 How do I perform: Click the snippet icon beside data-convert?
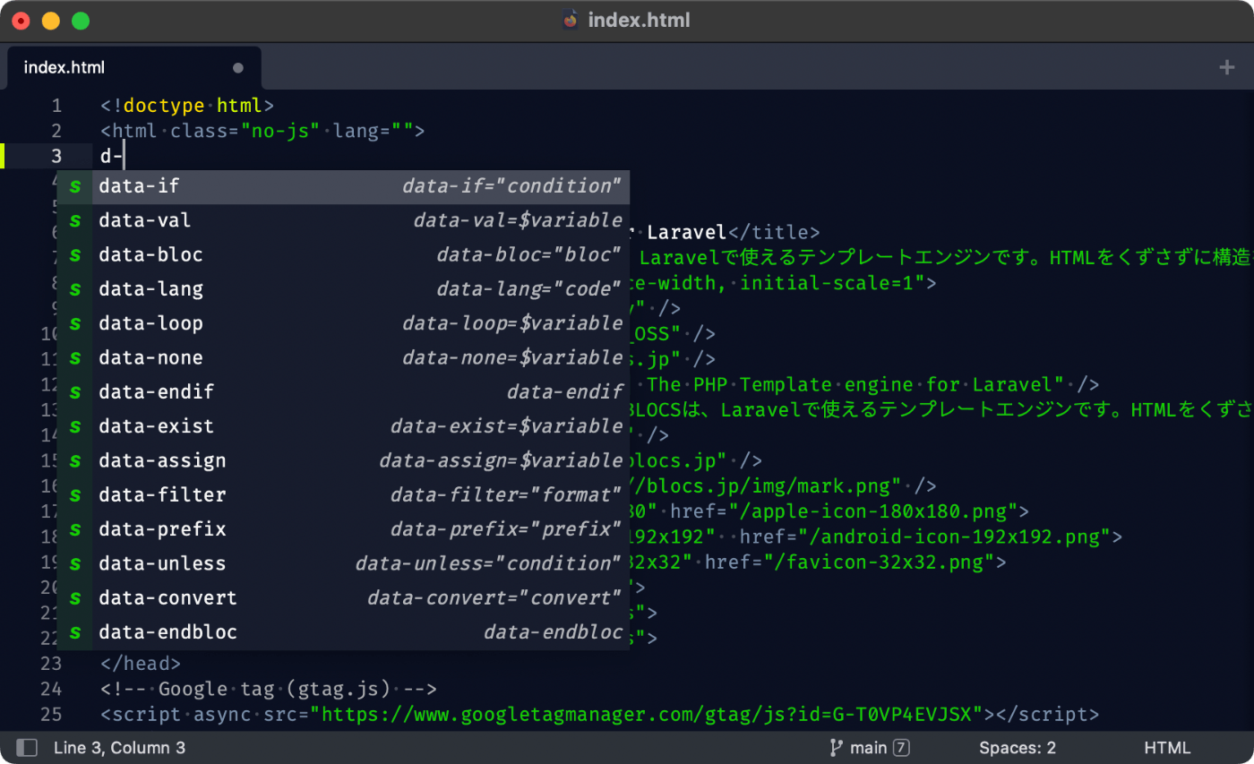click(x=75, y=598)
